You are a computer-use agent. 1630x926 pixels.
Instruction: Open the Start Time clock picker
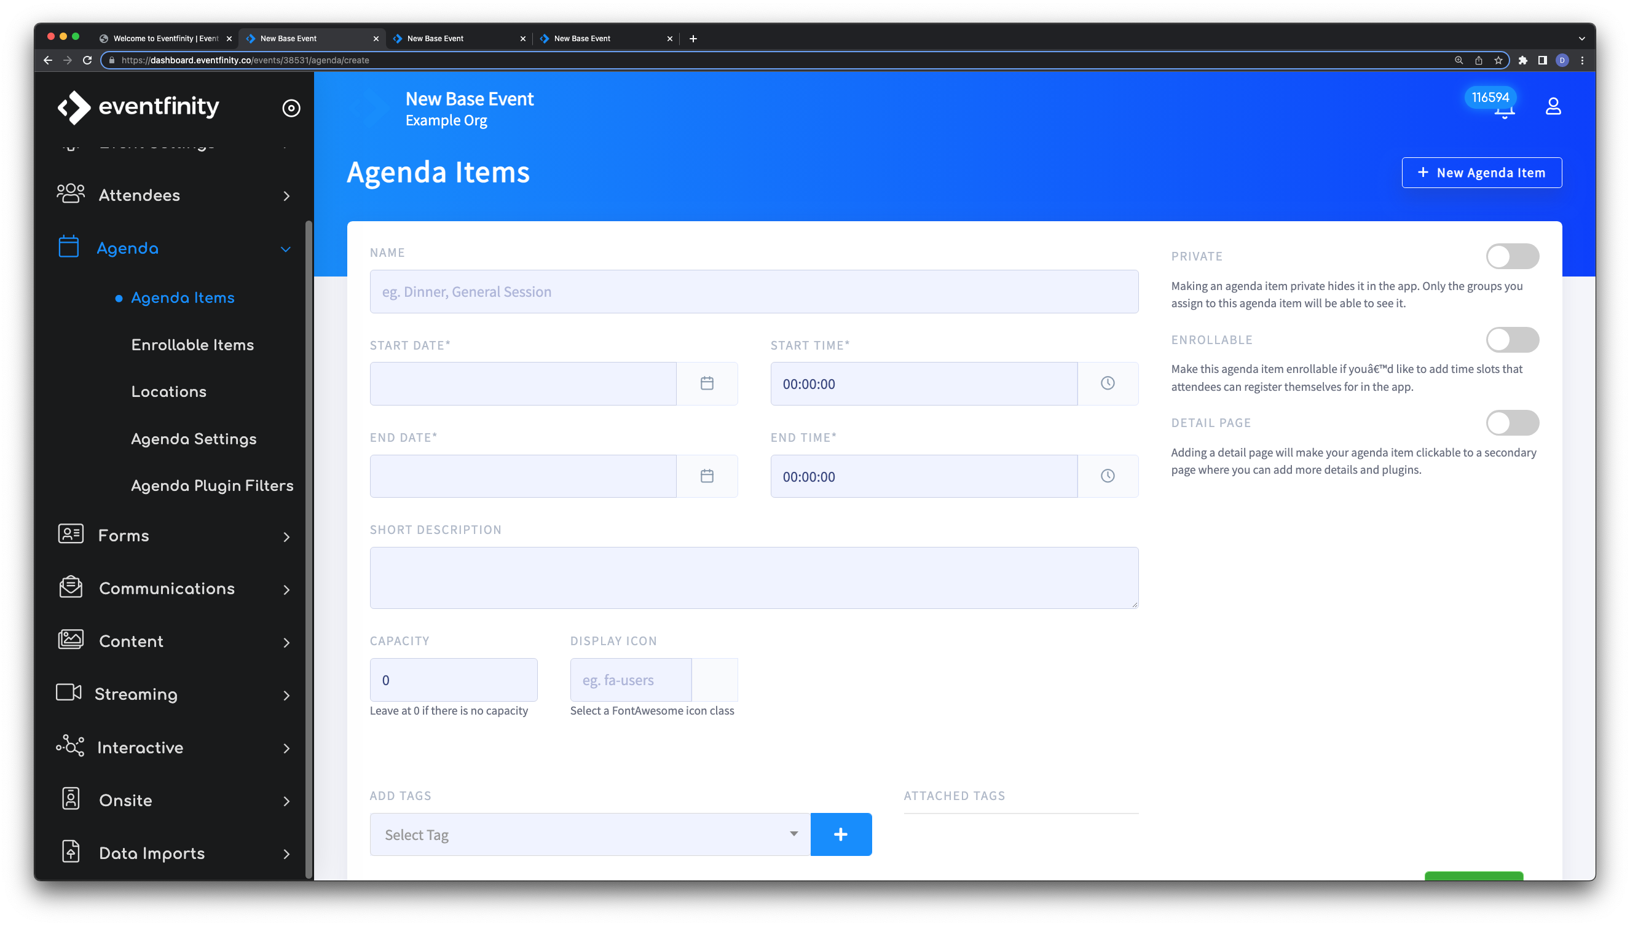tap(1108, 383)
